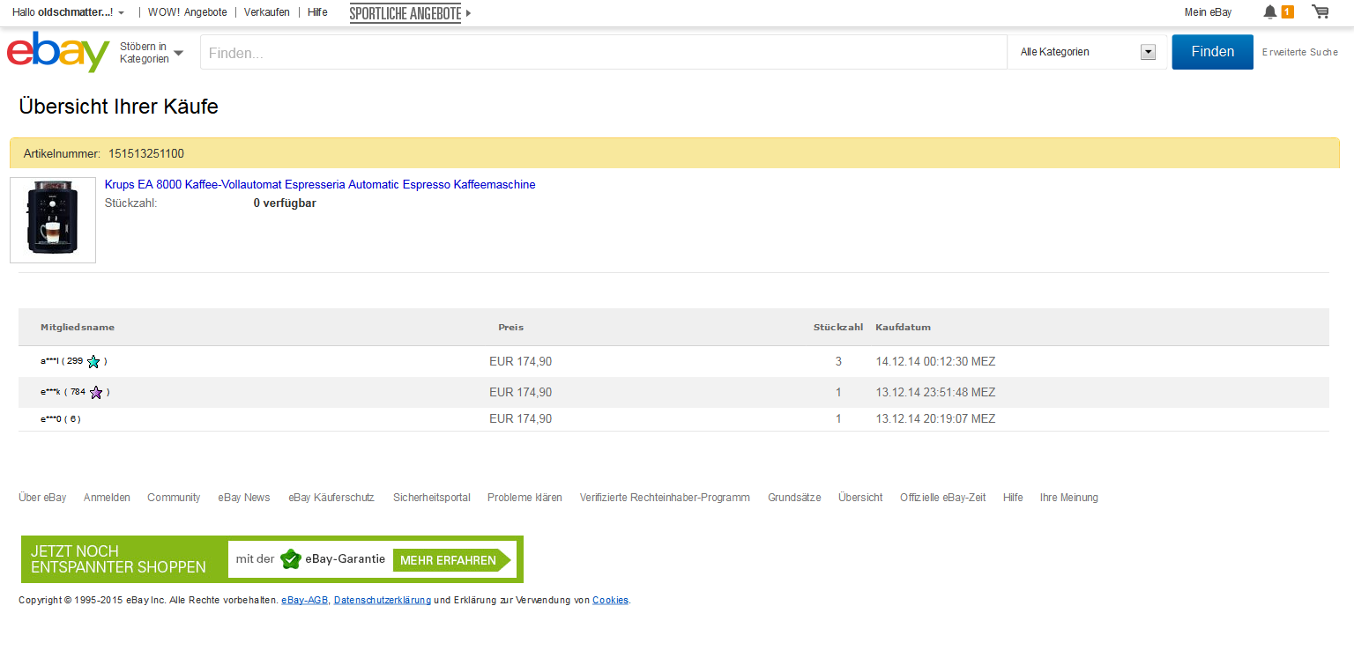This screenshot has width=1354, height=665.
Task: Open Verifizierte Rechteinhaber-Programm footer link
Action: (x=665, y=498)
